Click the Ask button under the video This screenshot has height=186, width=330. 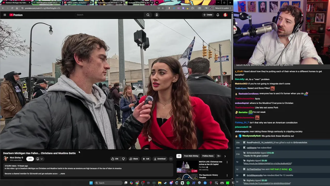146,159
